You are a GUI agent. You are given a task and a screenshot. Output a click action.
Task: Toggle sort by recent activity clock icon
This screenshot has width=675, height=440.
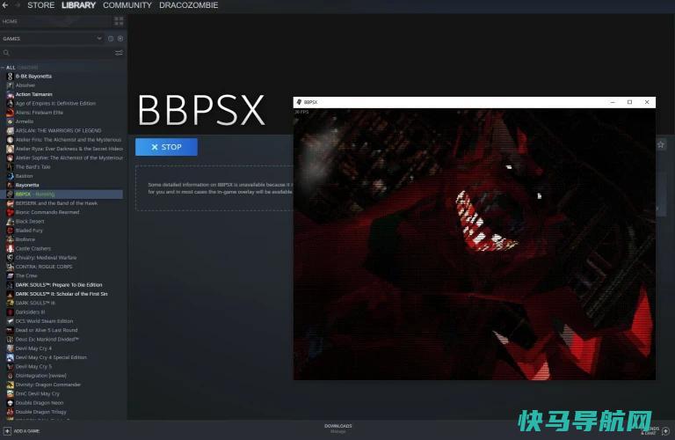click(x=111, y=39)
